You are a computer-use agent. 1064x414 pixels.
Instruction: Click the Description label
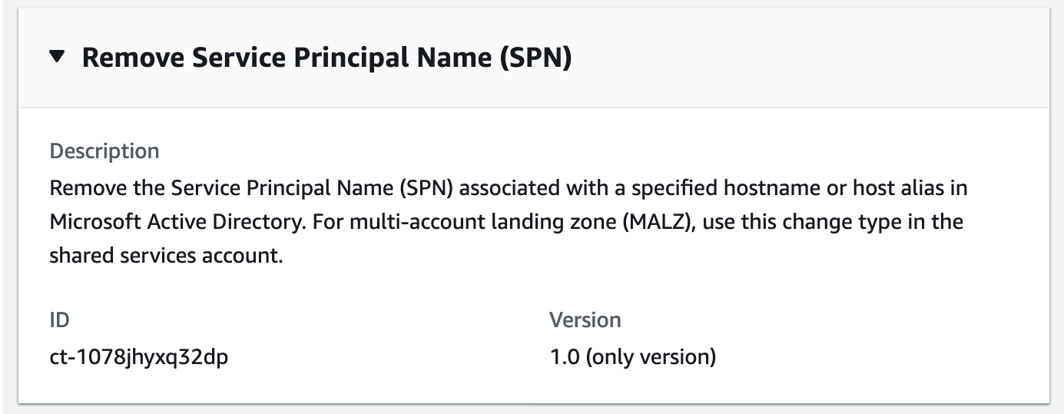coord(104,151)
